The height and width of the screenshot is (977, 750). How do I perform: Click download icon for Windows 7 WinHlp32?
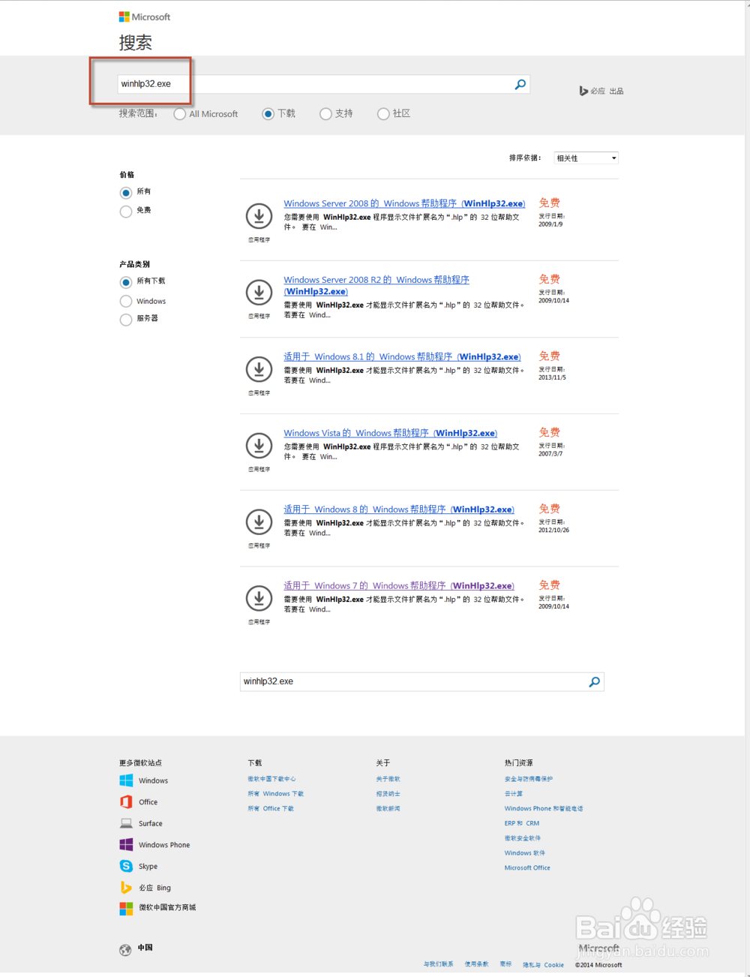[259, 598]
